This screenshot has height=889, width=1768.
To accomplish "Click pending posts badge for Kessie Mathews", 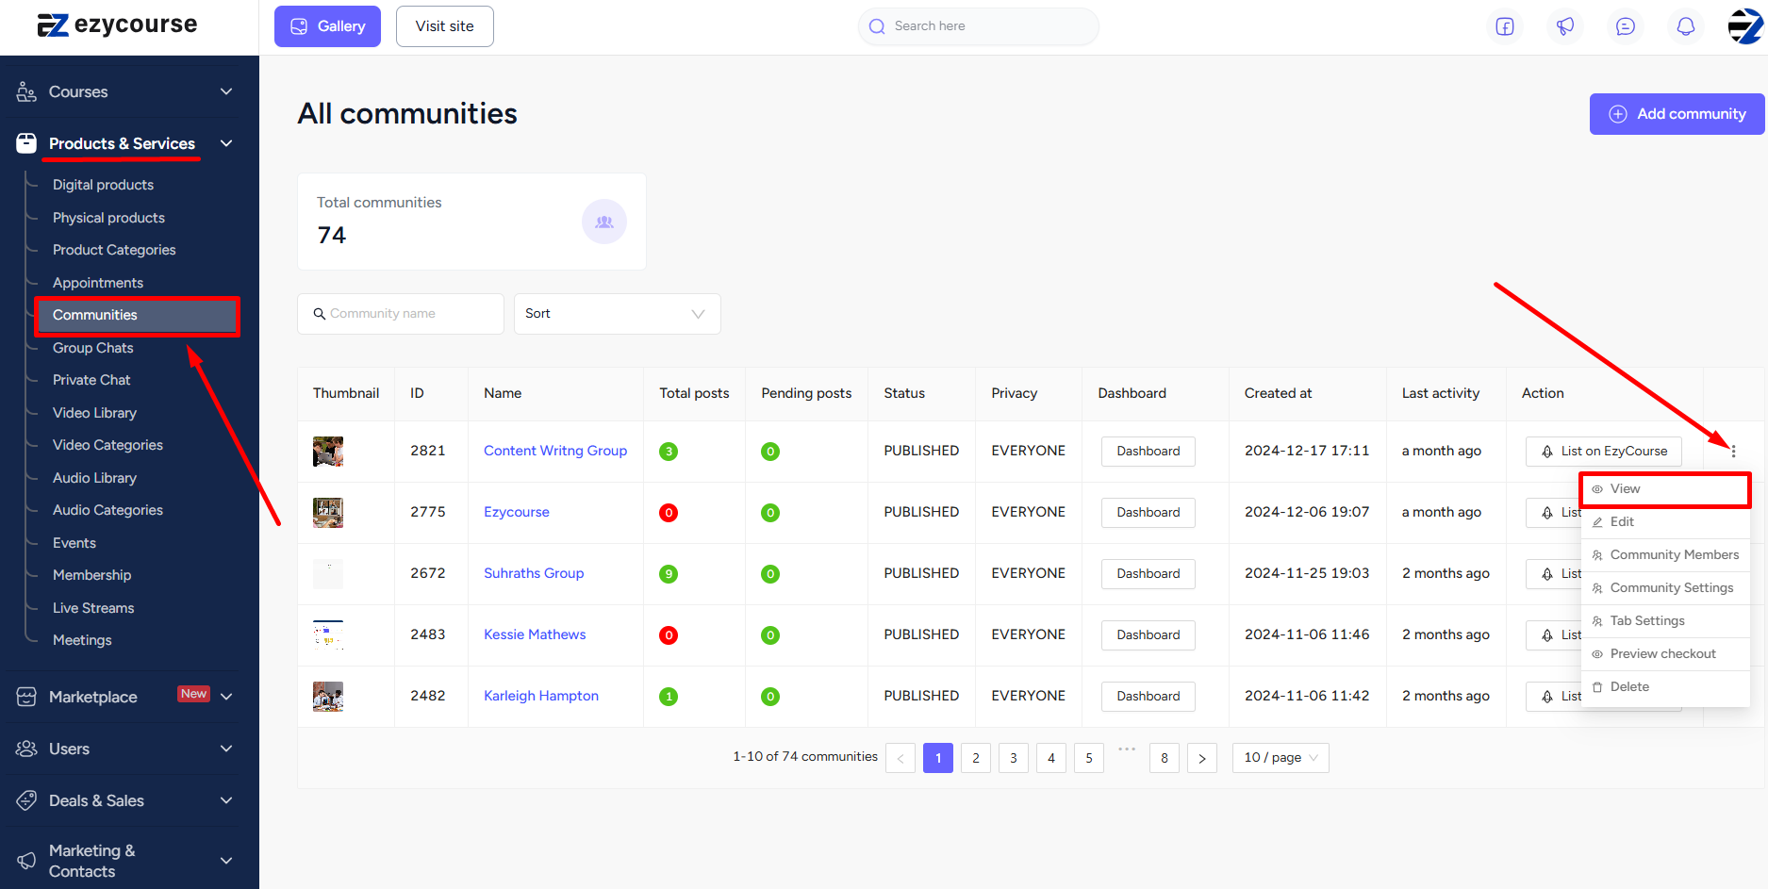I will click(770, 635).
